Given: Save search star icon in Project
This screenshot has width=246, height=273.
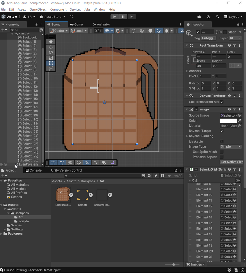Looking at the screenshot, I should tap(169, 176).
